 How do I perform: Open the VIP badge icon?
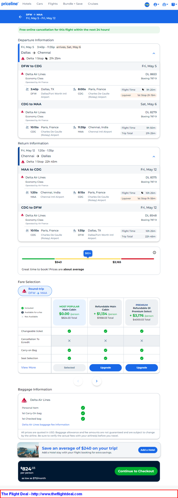(147, 5)
